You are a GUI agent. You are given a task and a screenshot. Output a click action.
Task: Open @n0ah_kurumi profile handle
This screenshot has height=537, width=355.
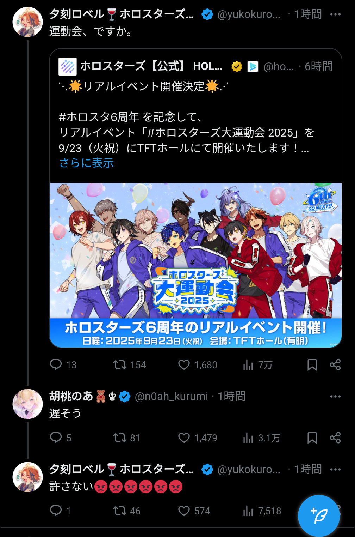click(172, 397)
